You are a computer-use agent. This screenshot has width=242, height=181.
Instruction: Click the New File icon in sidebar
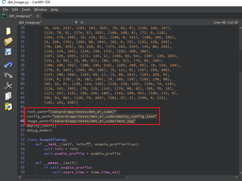8,31
